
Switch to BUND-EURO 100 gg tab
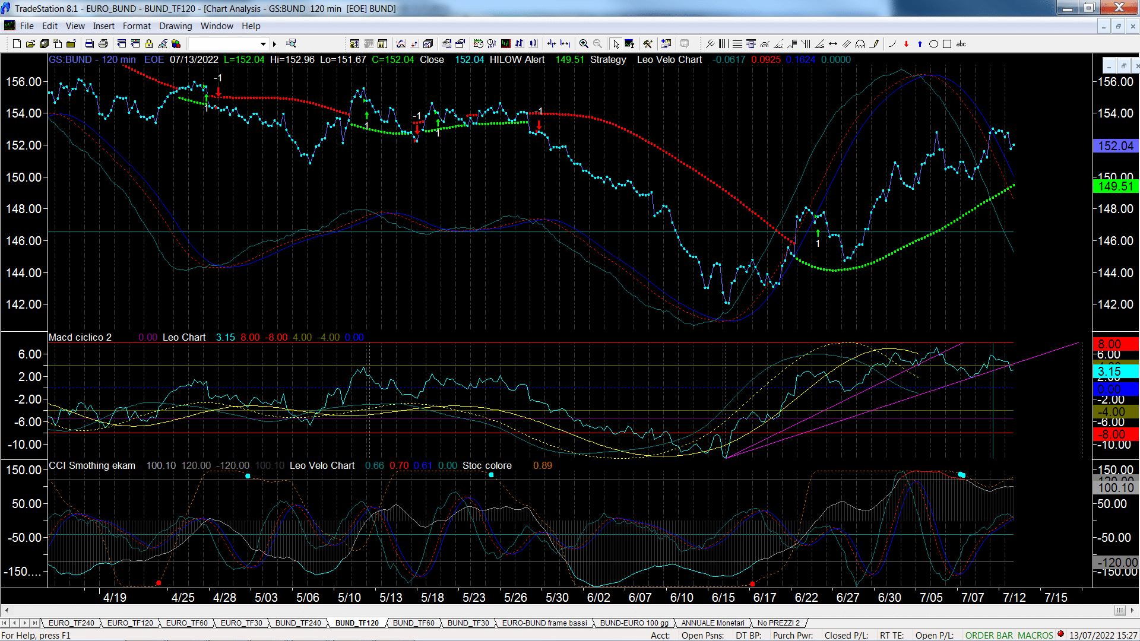(634, 623)
